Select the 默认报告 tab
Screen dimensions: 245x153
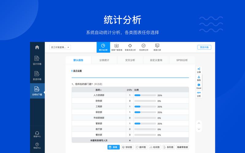pyautogui.click(x=78, y=60)
